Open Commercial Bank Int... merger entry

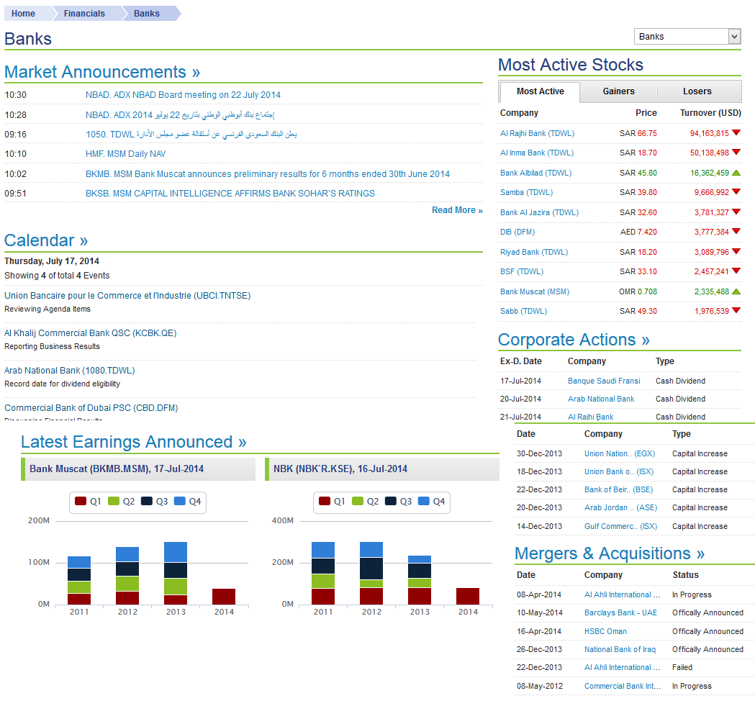tap(622, 687)
